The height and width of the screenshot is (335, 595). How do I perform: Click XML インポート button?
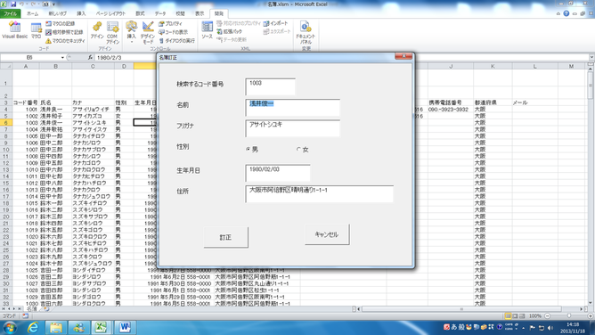(275, 23)
